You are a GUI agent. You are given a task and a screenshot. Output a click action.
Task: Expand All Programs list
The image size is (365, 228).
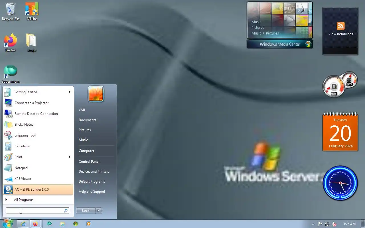[x=38, y=200]
